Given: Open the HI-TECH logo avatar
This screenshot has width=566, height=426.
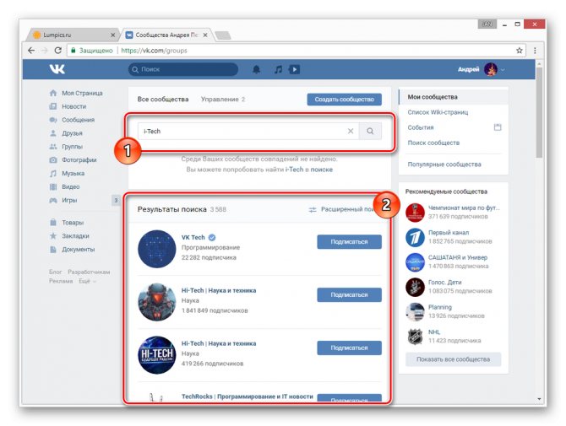Looking at the screenshot, I should pos(156,354).
